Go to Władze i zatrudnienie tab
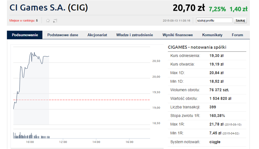 coord(135,35)
